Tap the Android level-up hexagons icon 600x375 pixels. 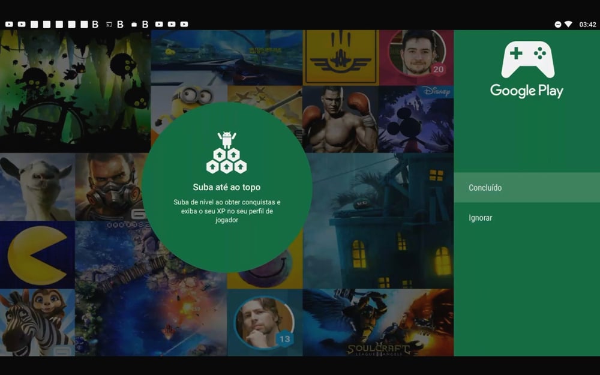[x=227, y=152]
